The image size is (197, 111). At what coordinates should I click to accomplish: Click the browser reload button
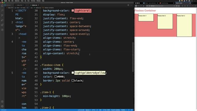(141, 6)
